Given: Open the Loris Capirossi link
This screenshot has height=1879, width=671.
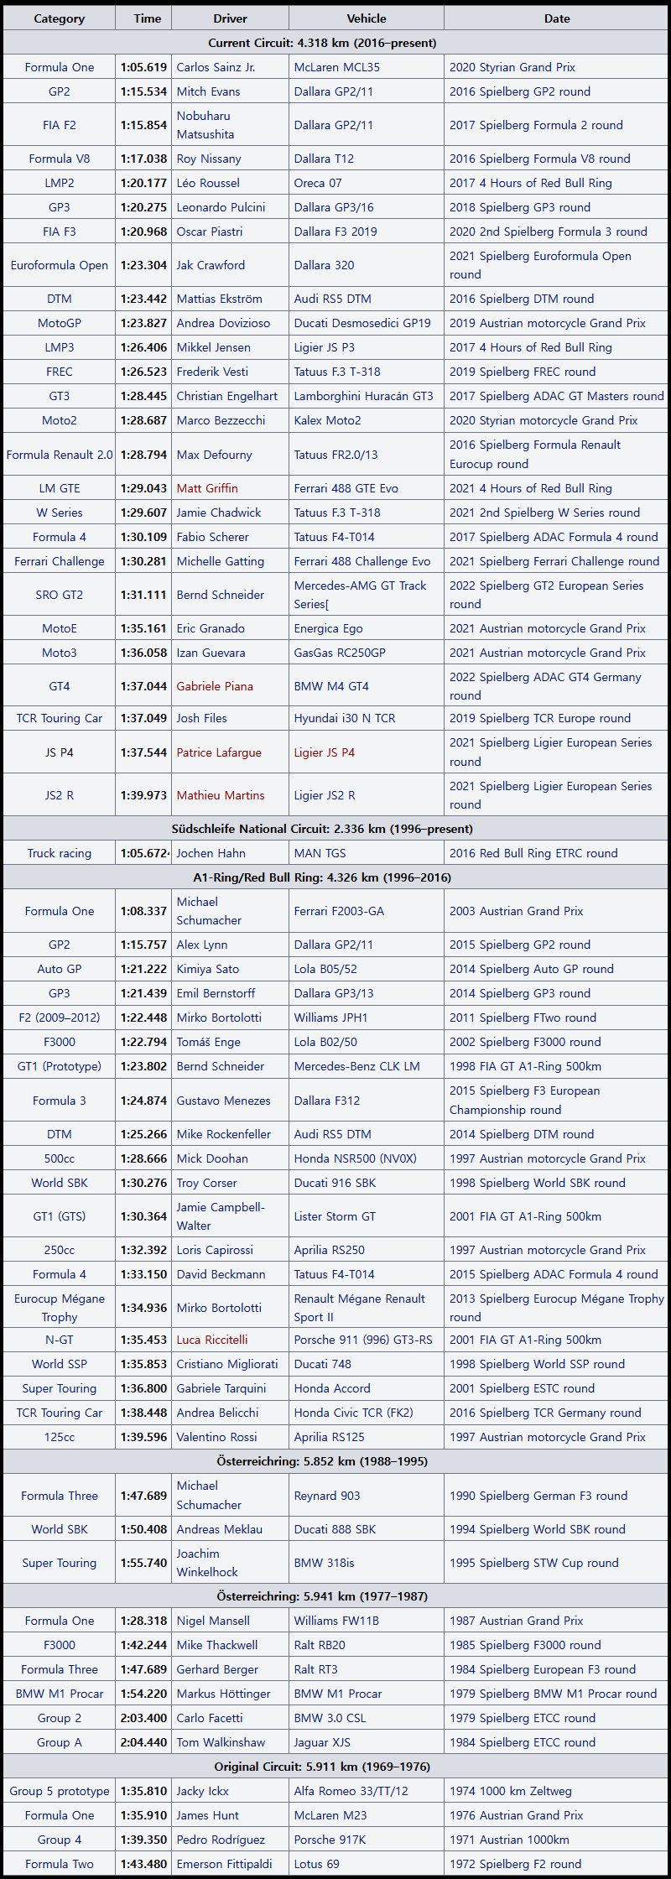Looking at the screenshot, I should click(215, 1250).
